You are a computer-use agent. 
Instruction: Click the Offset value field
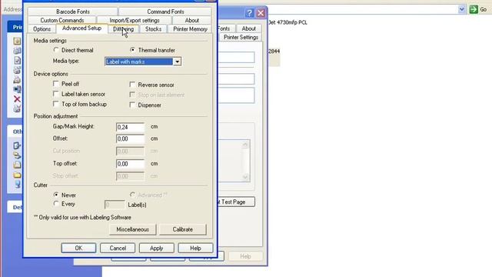pyautogui.click(x=130, y=138)
